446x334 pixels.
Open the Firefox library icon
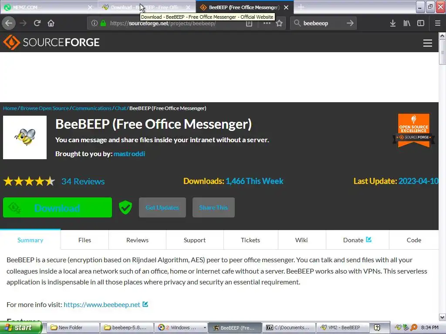(x=407, y=23)
